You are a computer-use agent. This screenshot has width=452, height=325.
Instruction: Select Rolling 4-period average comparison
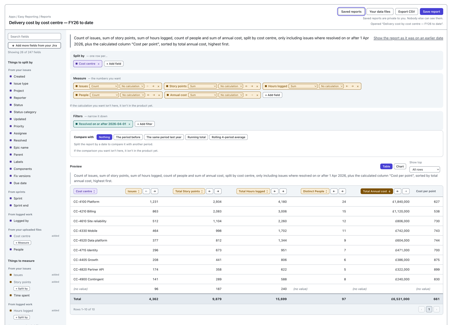tap(229, 137)
